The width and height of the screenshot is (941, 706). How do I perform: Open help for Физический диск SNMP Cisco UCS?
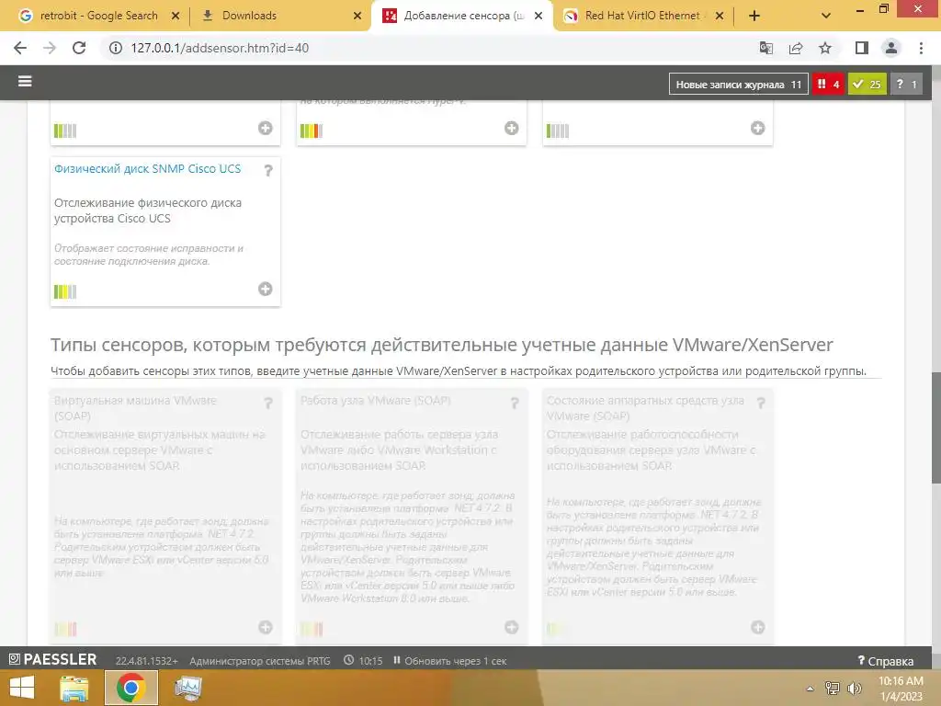pyautogui.click(x=268, y=171)
